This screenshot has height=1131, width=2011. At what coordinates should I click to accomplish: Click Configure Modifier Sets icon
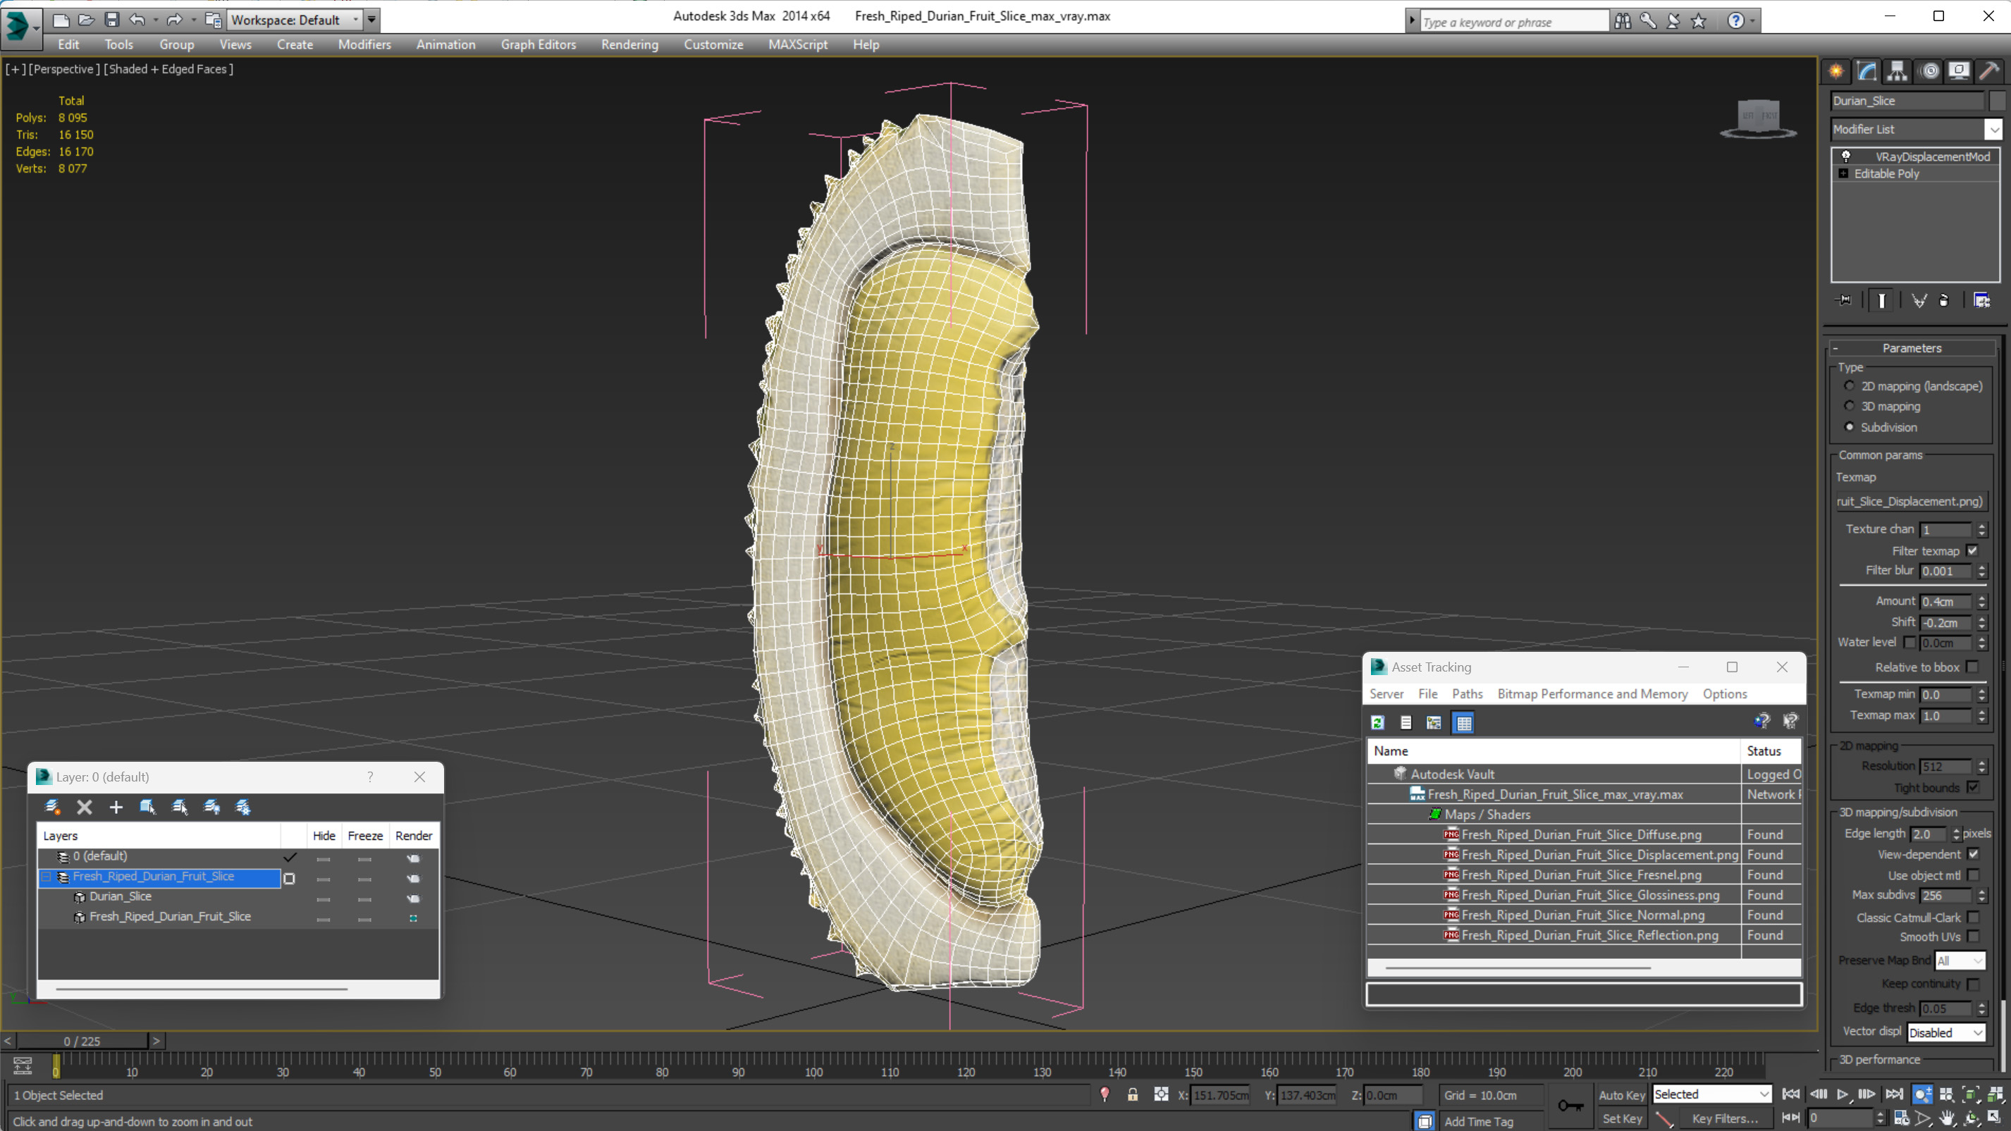[x=1981, y=300]
